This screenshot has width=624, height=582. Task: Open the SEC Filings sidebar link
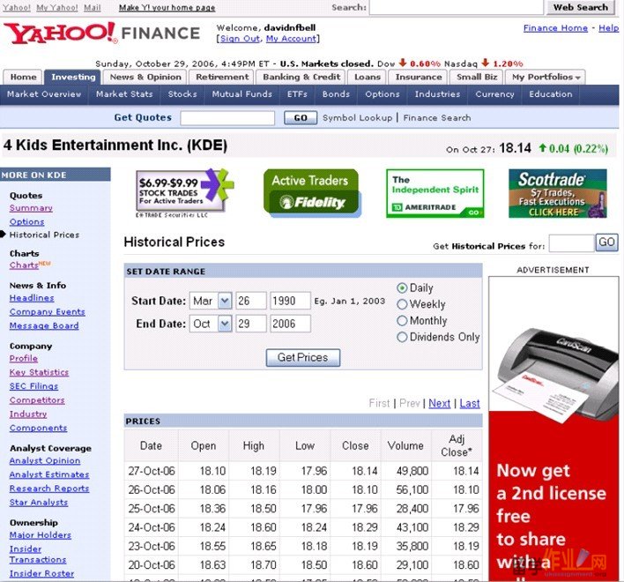pyautogui.click(x=33, y=386)
